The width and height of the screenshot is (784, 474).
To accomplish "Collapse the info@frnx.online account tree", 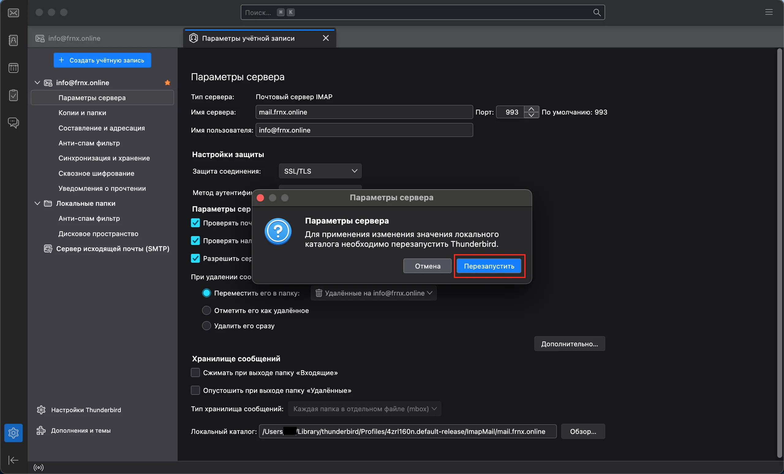I will pyautogui.click(x=37, y=83).
